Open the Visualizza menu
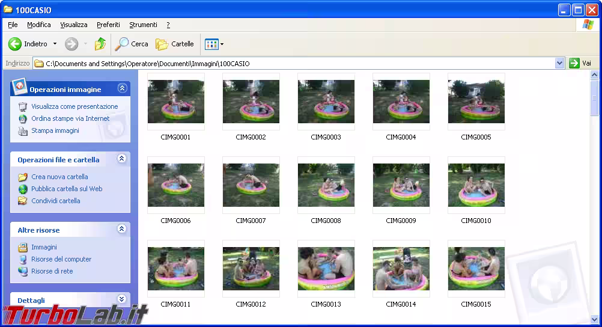This screenshot has height=327, width=602. point(74,25)
